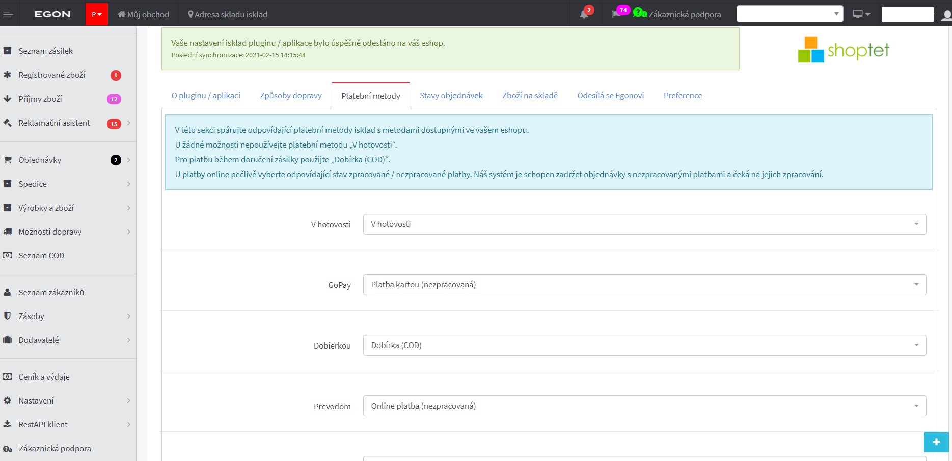Click the Možnosti dopravy truck icon
This screenshot has height=461, width=952.
click(x=7, y=232)
